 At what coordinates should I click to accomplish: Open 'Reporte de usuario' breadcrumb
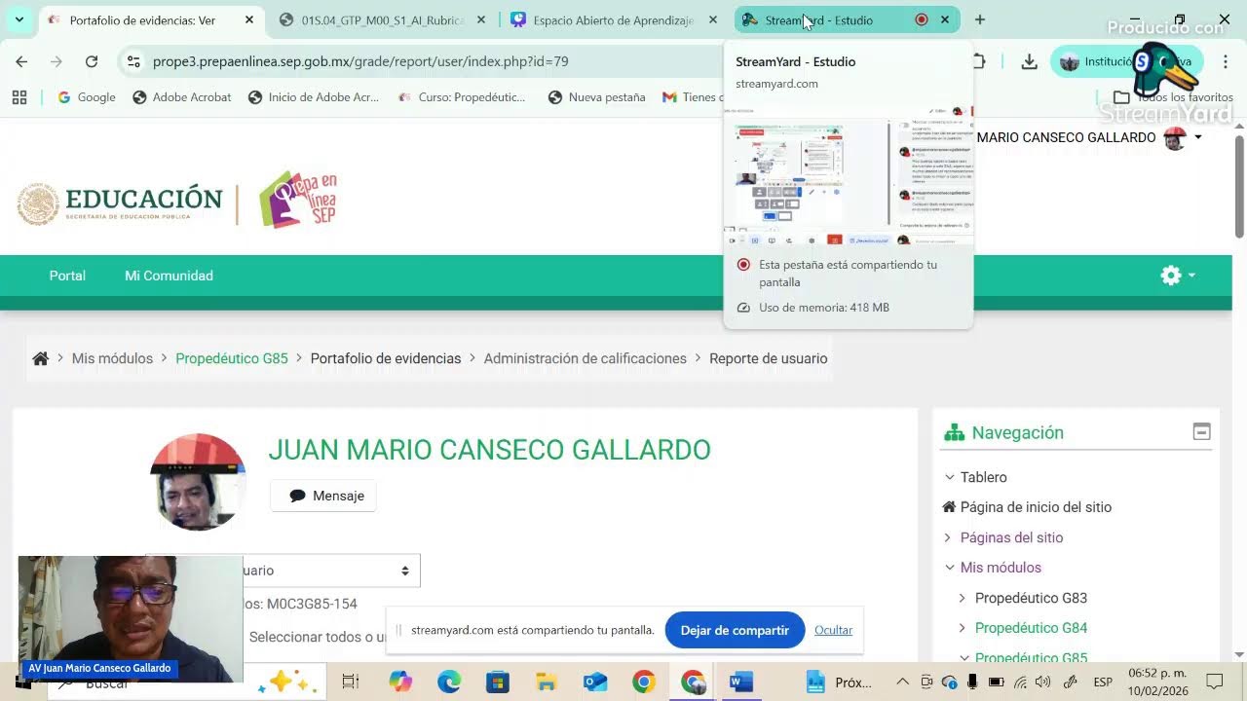pos(769,358)
